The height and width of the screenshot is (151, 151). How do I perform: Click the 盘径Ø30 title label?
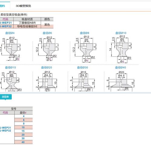tap(82, 67)
